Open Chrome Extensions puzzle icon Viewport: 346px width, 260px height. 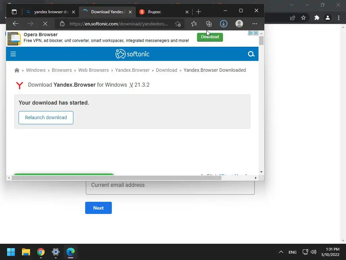coord(317,18)
